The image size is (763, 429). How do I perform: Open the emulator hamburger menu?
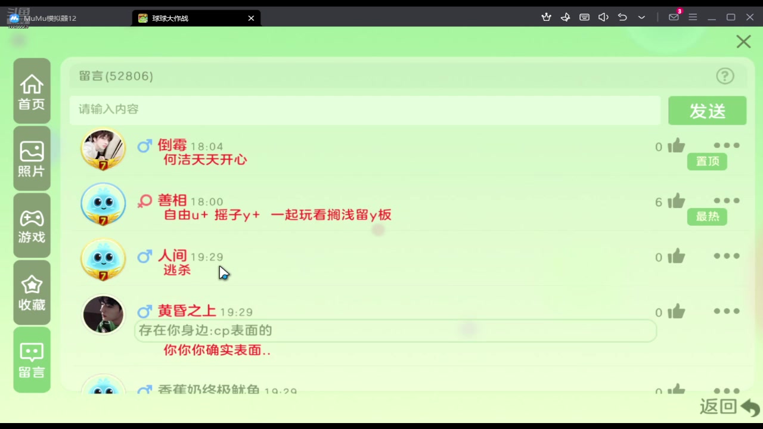click(693, 17)
